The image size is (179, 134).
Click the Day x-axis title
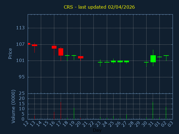click(x=97, y=130)
